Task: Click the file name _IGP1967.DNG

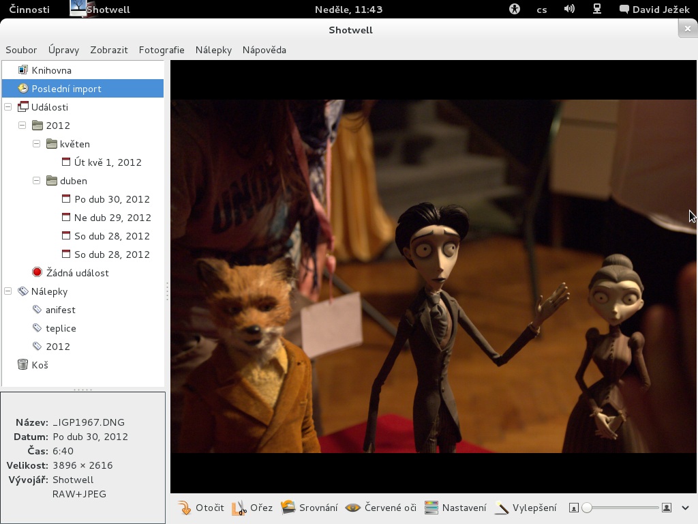Action: click(x=89, y=422)
